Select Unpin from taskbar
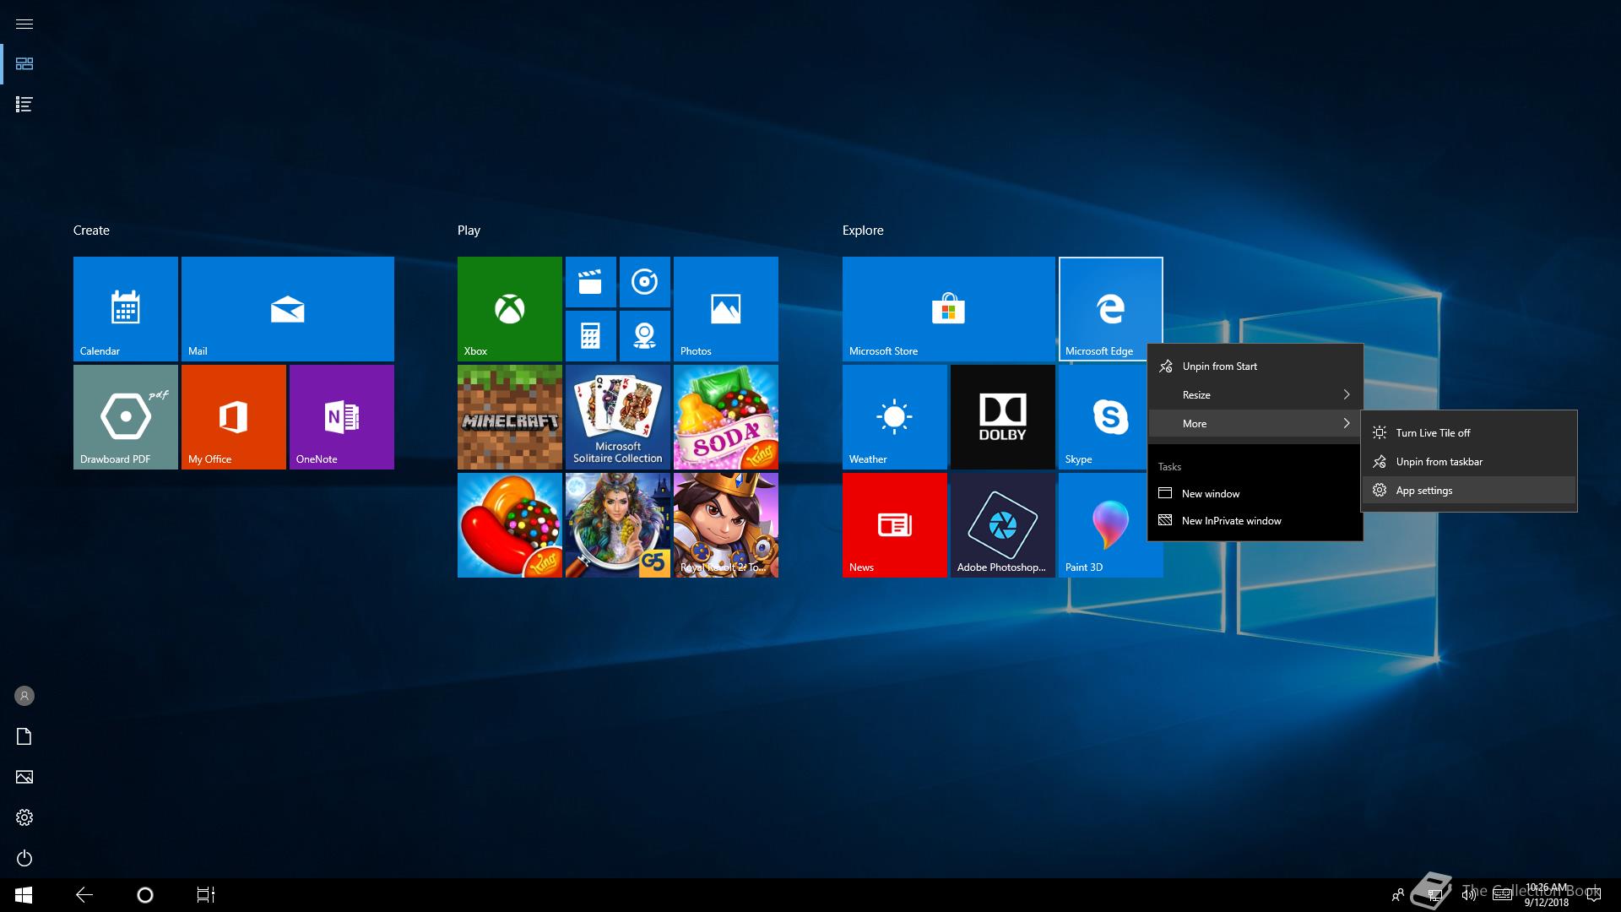Viewport: 1621px width, 912px height. click(1469, 462)
